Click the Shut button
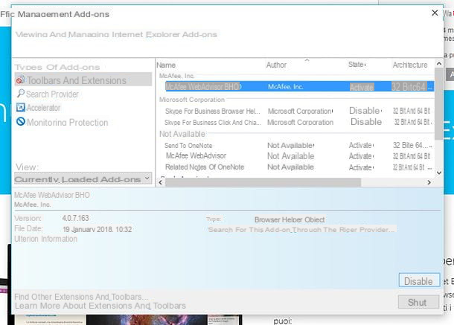 (418, 302)
